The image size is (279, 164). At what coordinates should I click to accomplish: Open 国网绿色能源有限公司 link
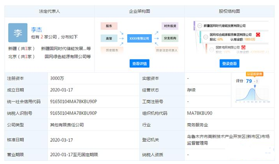point(68,56)
